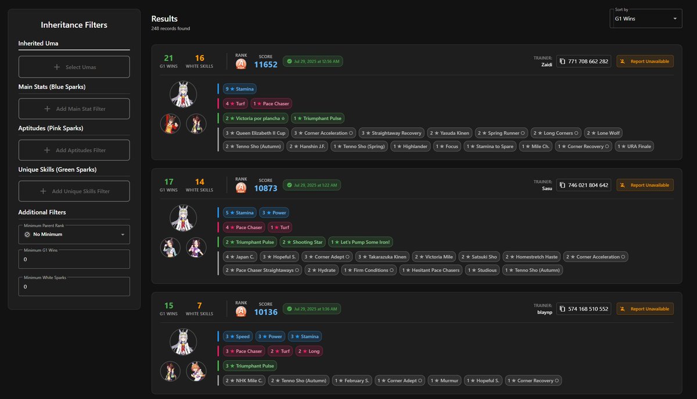Click the Select Umas button
697x399 pixels.
pos(74,67)
